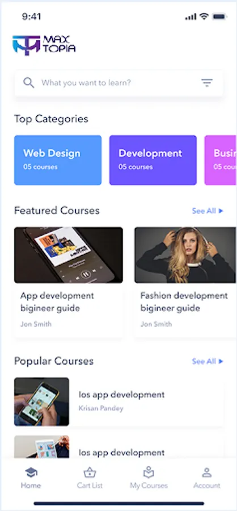Open the partially visible Business category card
This screenshot has height=511, width=237.
221,160
